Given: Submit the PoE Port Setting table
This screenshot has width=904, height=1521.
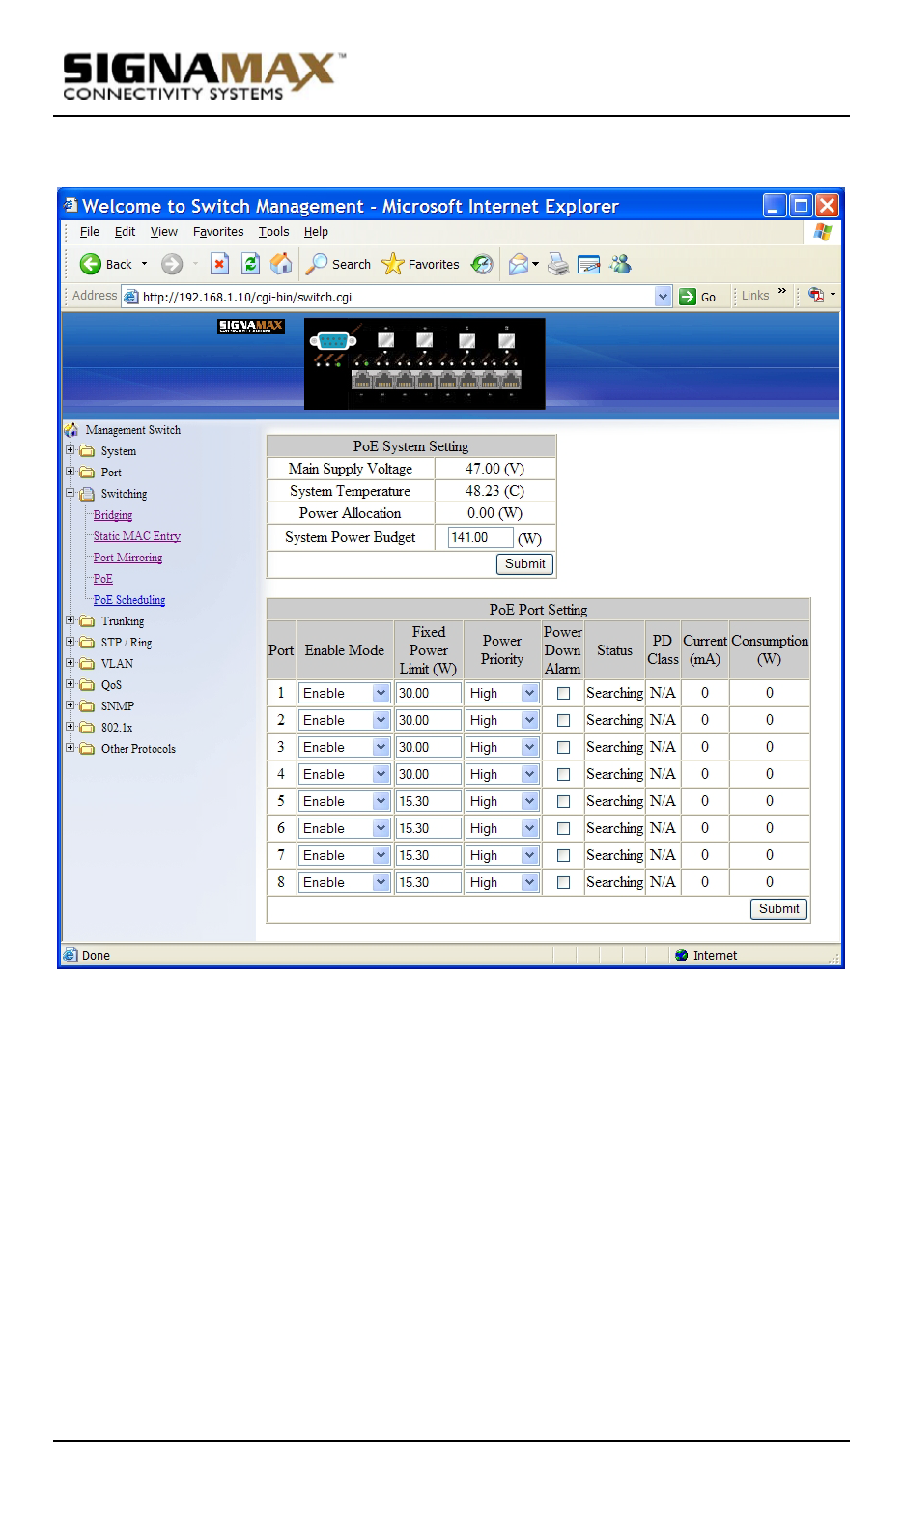Looking at the screenshot, I should tap(778, 908).
